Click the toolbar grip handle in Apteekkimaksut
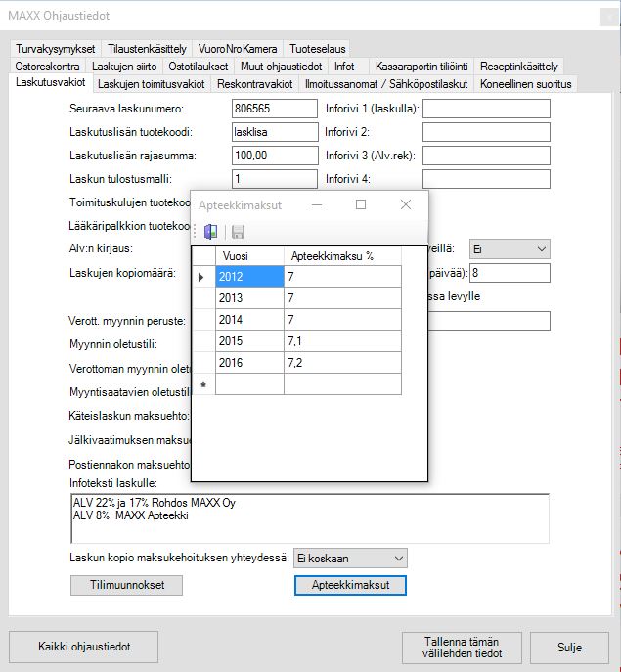Screen dimensions: 621x672 coord(195,232)
